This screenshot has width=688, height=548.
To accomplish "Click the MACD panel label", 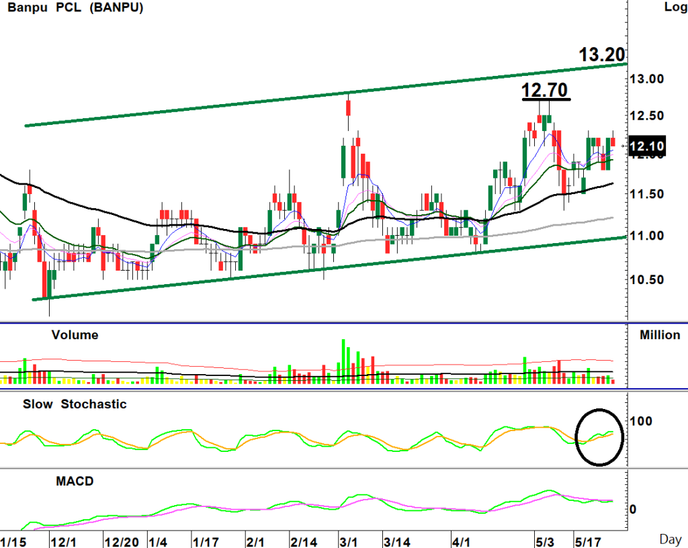I will [x=75, y=482].
